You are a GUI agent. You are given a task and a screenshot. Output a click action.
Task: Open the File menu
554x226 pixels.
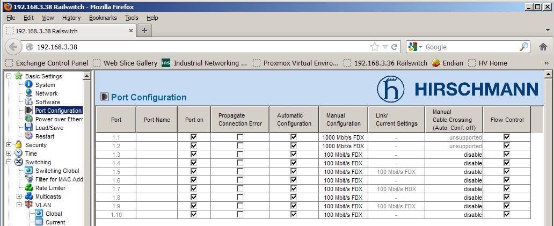[x=11, y=18]
